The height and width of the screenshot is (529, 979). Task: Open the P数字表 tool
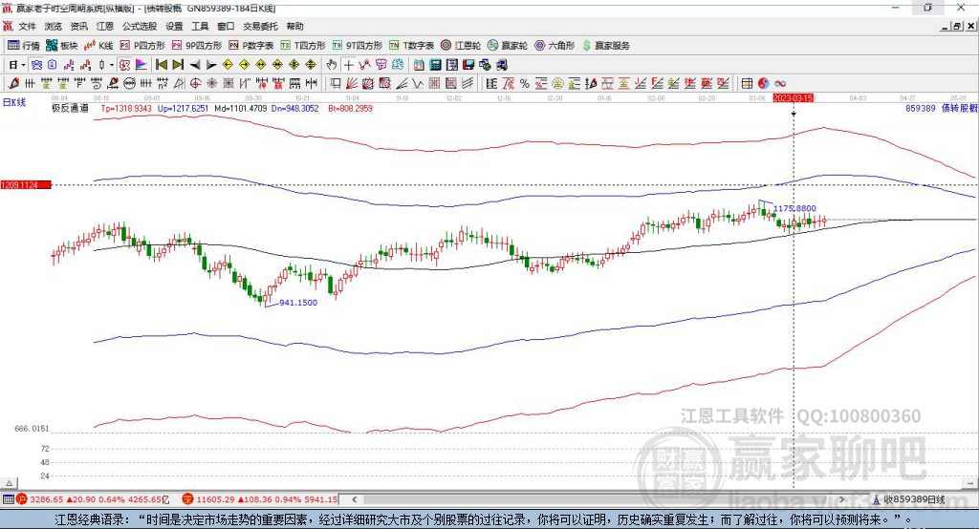[x=251, y=46]
